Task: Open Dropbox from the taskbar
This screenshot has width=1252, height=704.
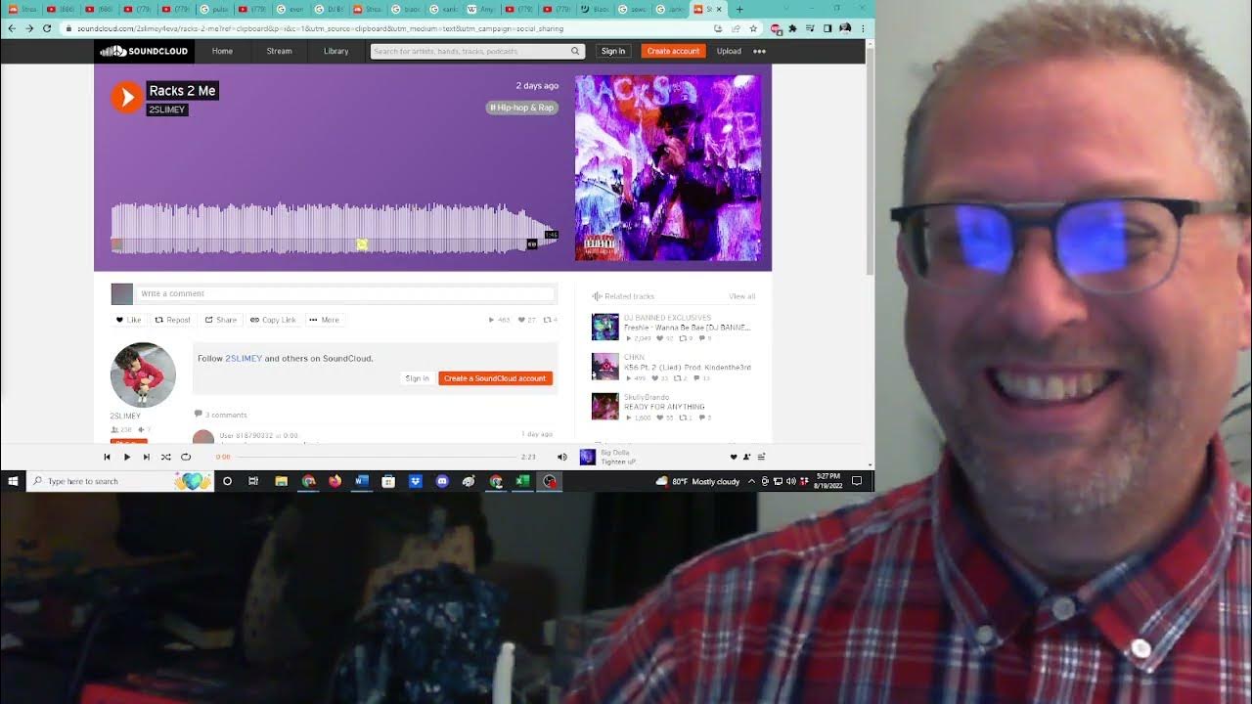Action: pyautogui.click(x=415, y=481)
